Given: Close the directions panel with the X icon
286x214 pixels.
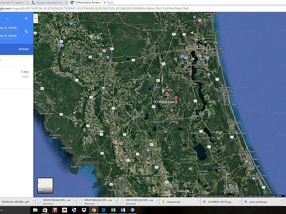Looking at the screenshot, I should 26,18.
